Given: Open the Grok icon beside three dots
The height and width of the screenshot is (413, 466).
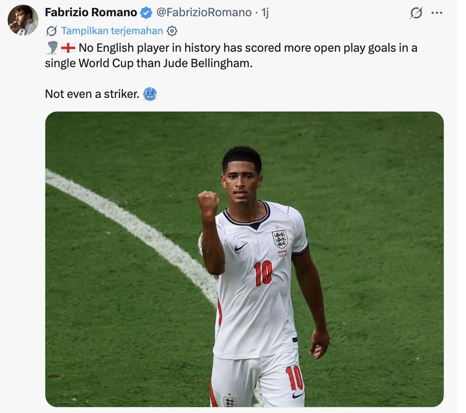Looking at the screenshot, I should (416, 13).
